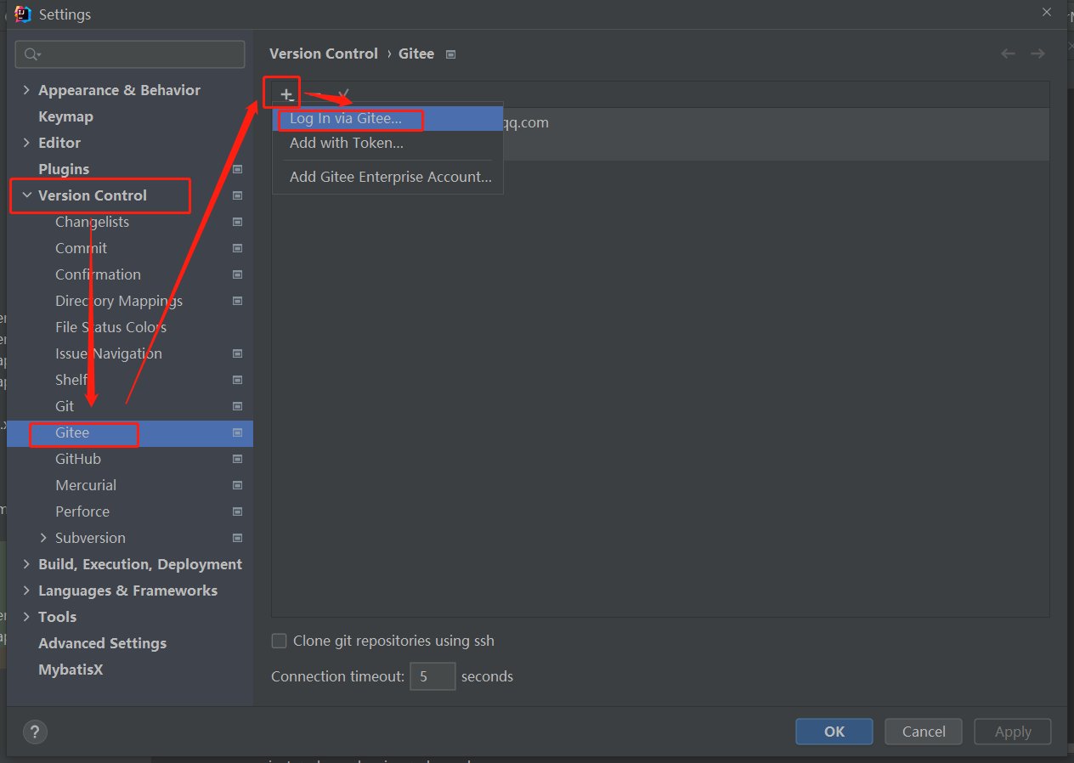Click the help question mark button
1074x763 pixels.
point(35,732)
